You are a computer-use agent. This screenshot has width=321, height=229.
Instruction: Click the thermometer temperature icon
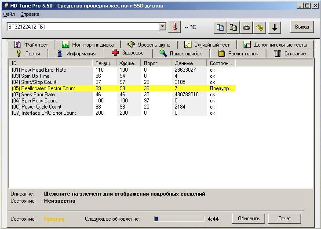175,27
